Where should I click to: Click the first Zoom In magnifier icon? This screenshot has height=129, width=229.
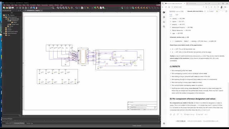58,8
